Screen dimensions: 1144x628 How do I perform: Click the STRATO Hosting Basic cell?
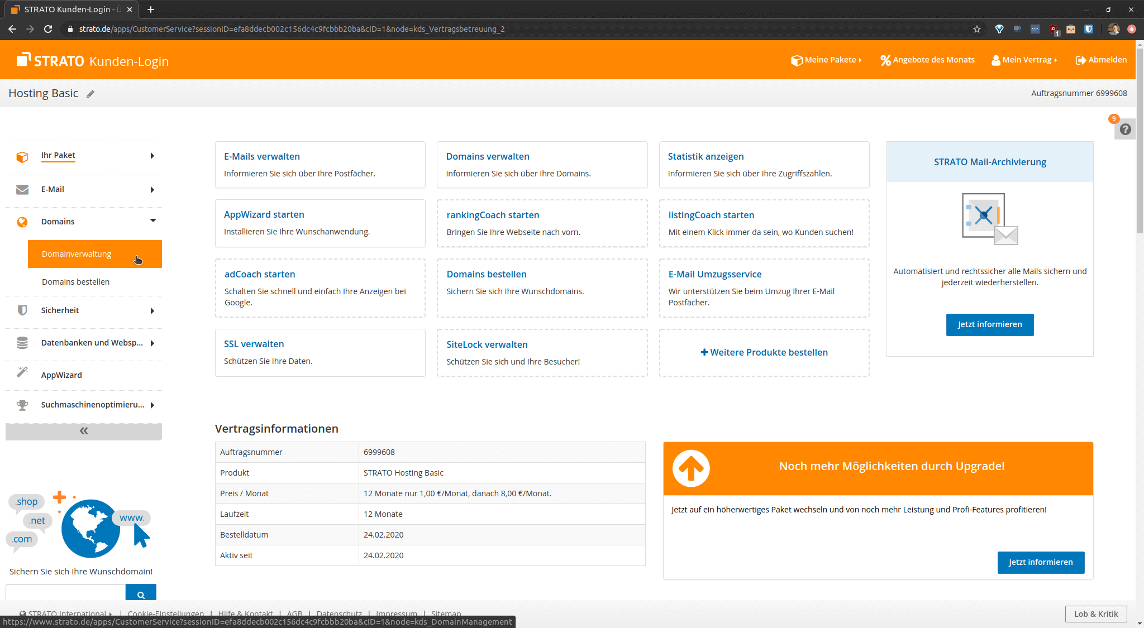pyautogui.click(x=502, y=473)
